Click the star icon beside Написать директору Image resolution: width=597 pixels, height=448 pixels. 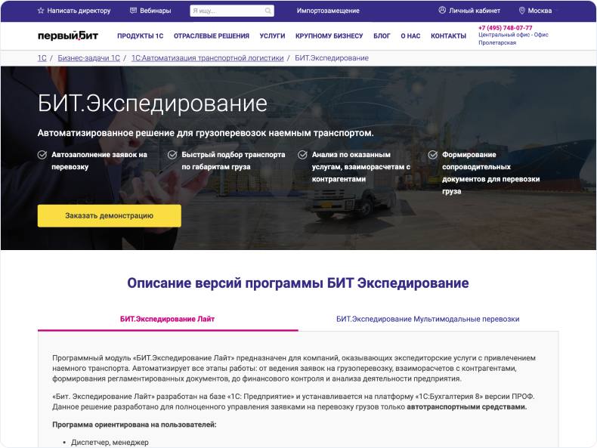click(41, 11)
